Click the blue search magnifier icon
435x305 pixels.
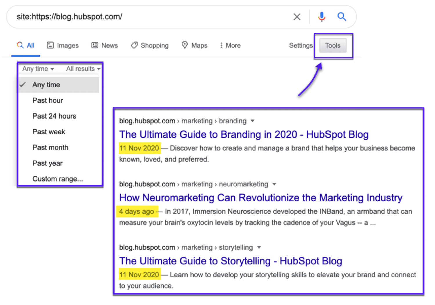click(x=342, y=17)
